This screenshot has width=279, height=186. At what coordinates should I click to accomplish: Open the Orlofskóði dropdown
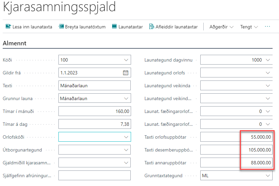126,137
